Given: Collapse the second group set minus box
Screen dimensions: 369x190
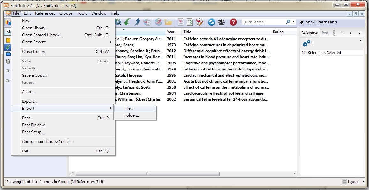Looking at the screenshot, I should [x=7, y=81].
